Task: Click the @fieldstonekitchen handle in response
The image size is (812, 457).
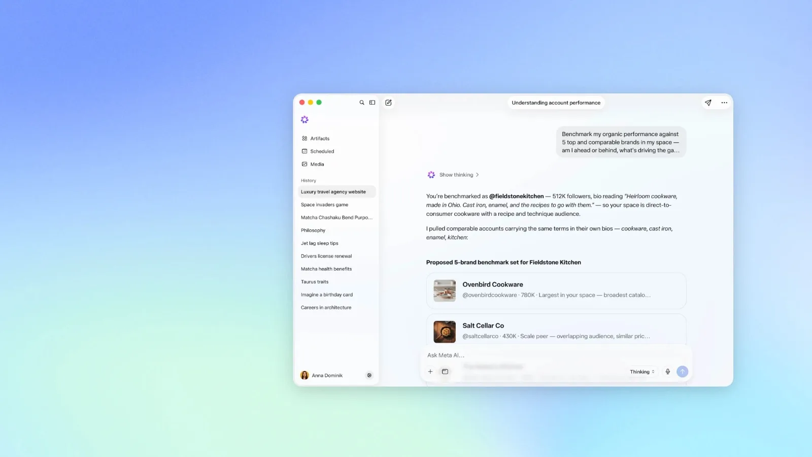Action: 516,196
